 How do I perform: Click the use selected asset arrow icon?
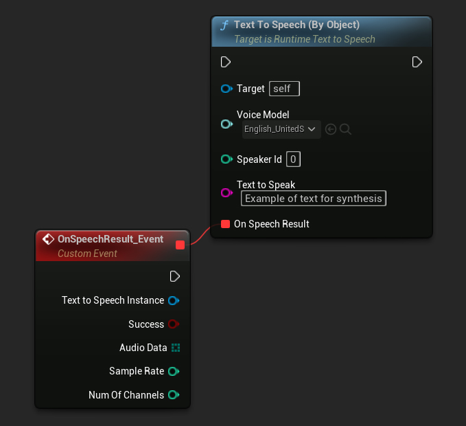click(331, 129)
